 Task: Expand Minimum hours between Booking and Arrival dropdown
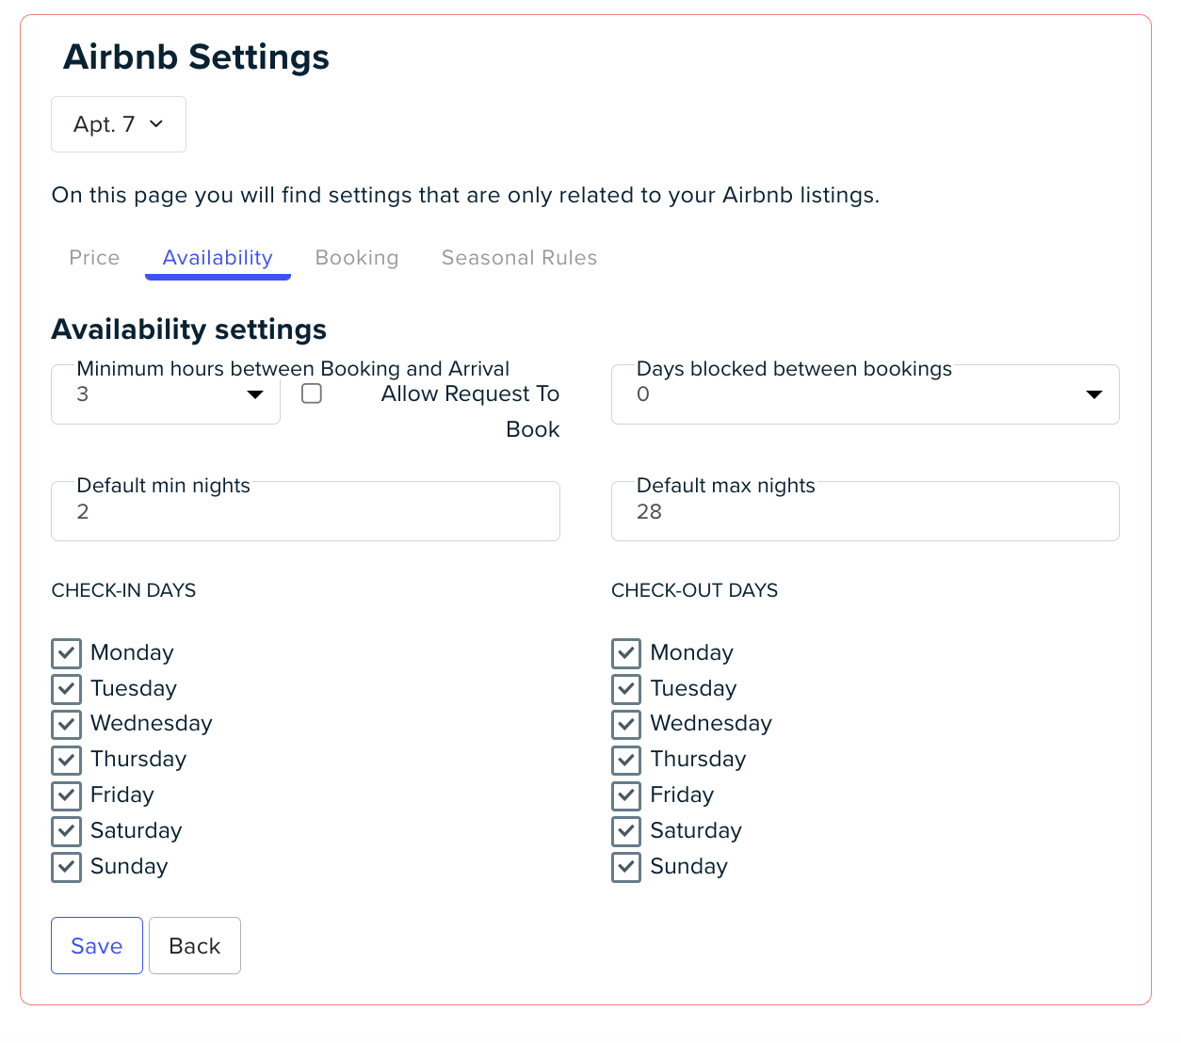point(166,394)
